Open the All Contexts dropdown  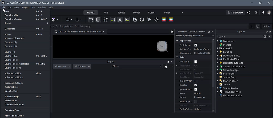(x=82, y=66)
